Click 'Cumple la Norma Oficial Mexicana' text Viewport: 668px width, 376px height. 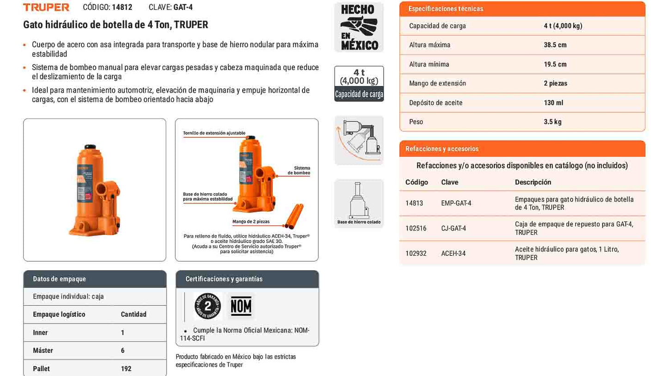tap(245, 334)
